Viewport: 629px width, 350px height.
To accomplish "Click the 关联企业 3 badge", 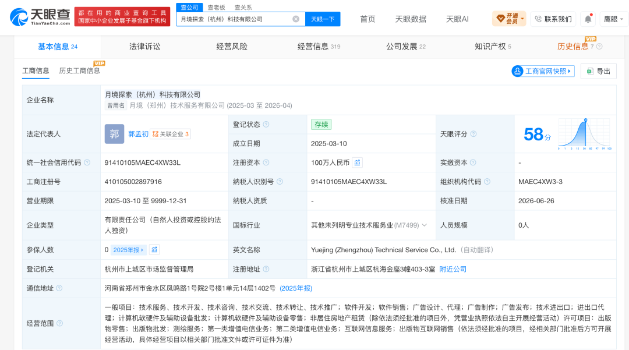I will [x=171, y=134].
